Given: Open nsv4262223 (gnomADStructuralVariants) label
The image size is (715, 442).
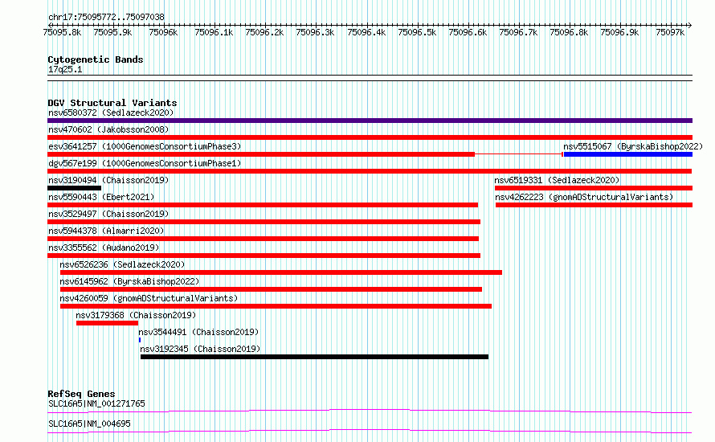Looking at the screenshot, I should click(584, 197).
